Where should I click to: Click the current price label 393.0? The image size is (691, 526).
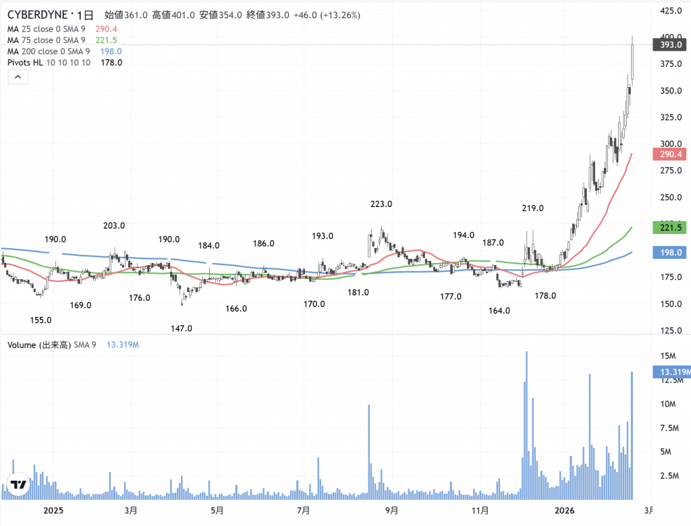click(669, 45)
